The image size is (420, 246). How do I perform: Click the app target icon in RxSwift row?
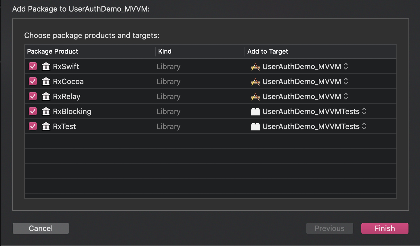[x=255, y=67]
